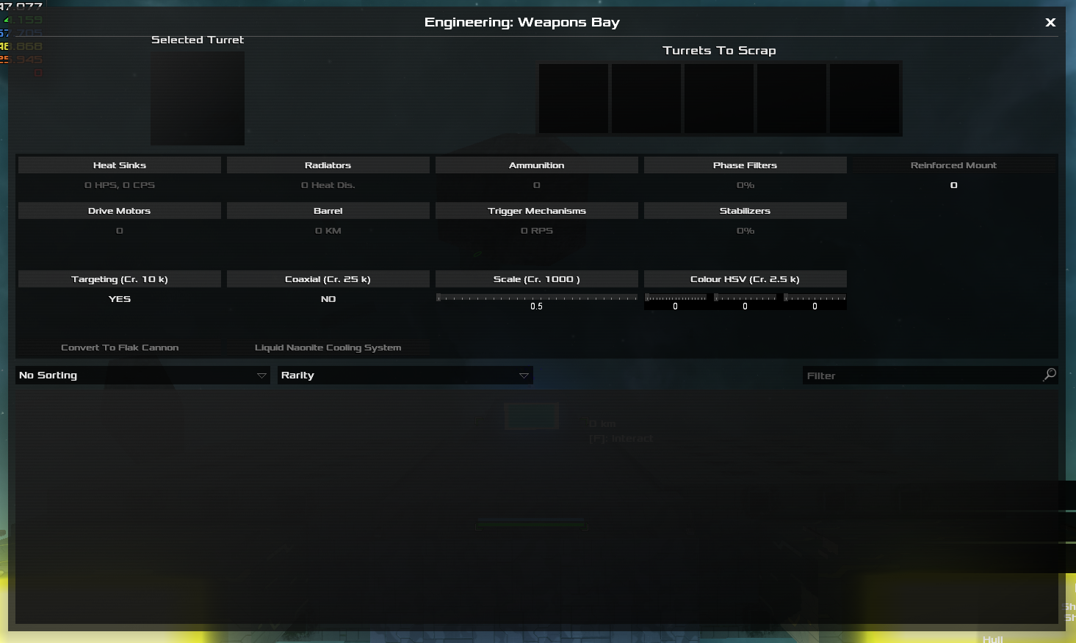This screenshot has height=643, width=1076.
Task: Click the search magnifier icon in Filter bar
Action: tap(1050, 375)
